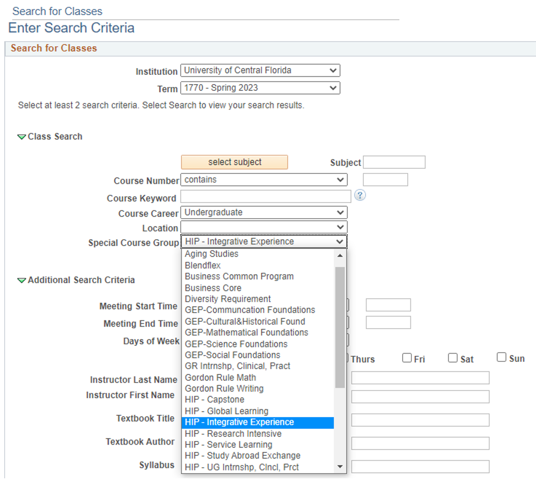Open the Course Career dropdown
The image size is (536, 484).
pos(264,212)
